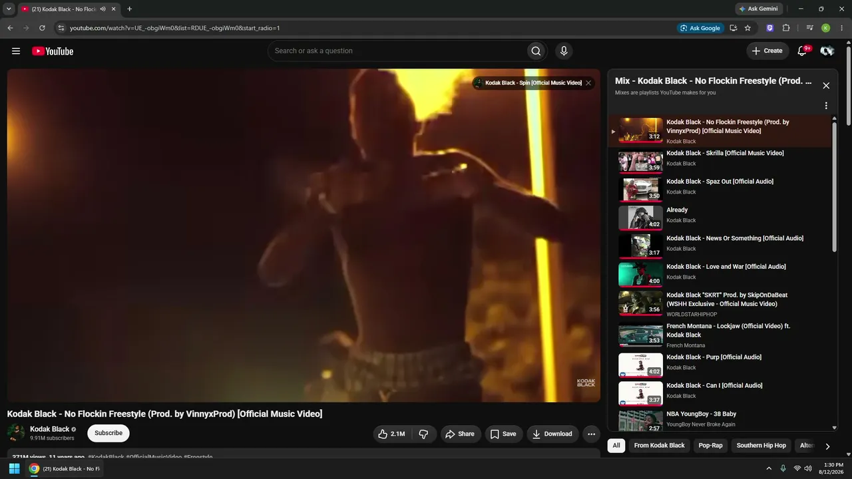The width and height of the screenshot is (852, 479).
Task: Mute the tab via the speaker icon
Action: tap(103, 9)
